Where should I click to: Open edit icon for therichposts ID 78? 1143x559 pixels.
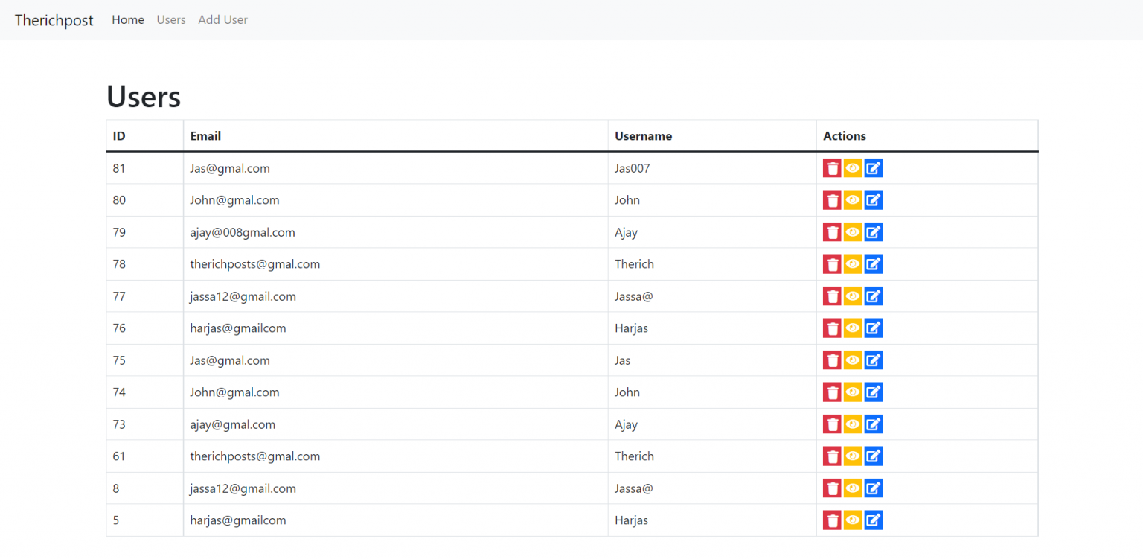(x=873, y=264)
